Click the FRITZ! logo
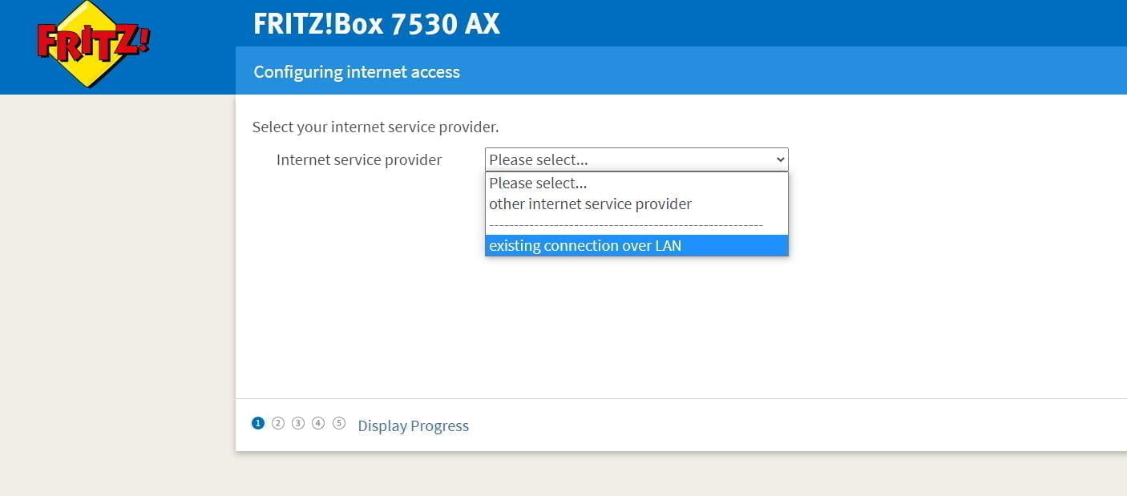 click(x=93, y=44)
